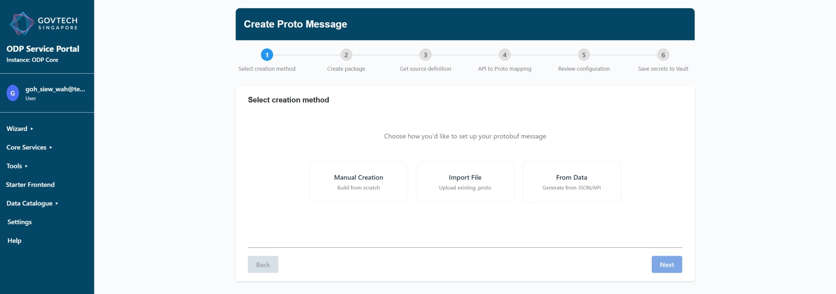The width and height of the screenshot is (836, 294).
Task: Click the active step 1 indicator
Action: click(x=267, y=54)
